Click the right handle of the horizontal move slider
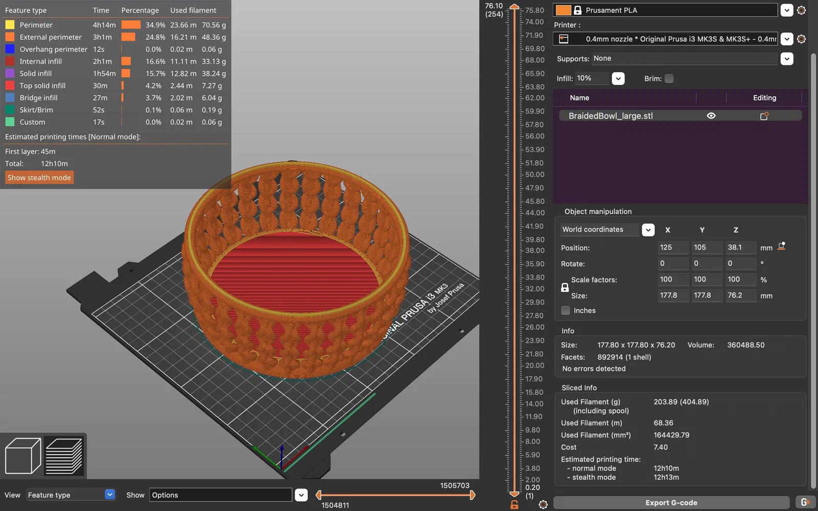Viewport: 818px width, 511px height. click(472, 495)
